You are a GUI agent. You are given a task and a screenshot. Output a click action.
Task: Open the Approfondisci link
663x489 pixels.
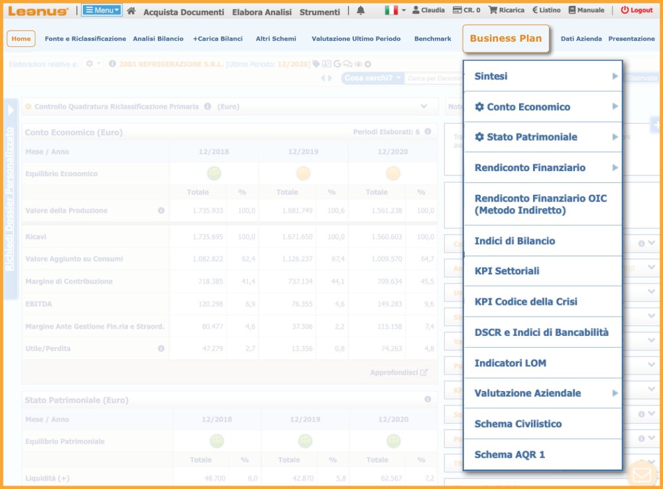pyautogui.click(x=398, y=372)
